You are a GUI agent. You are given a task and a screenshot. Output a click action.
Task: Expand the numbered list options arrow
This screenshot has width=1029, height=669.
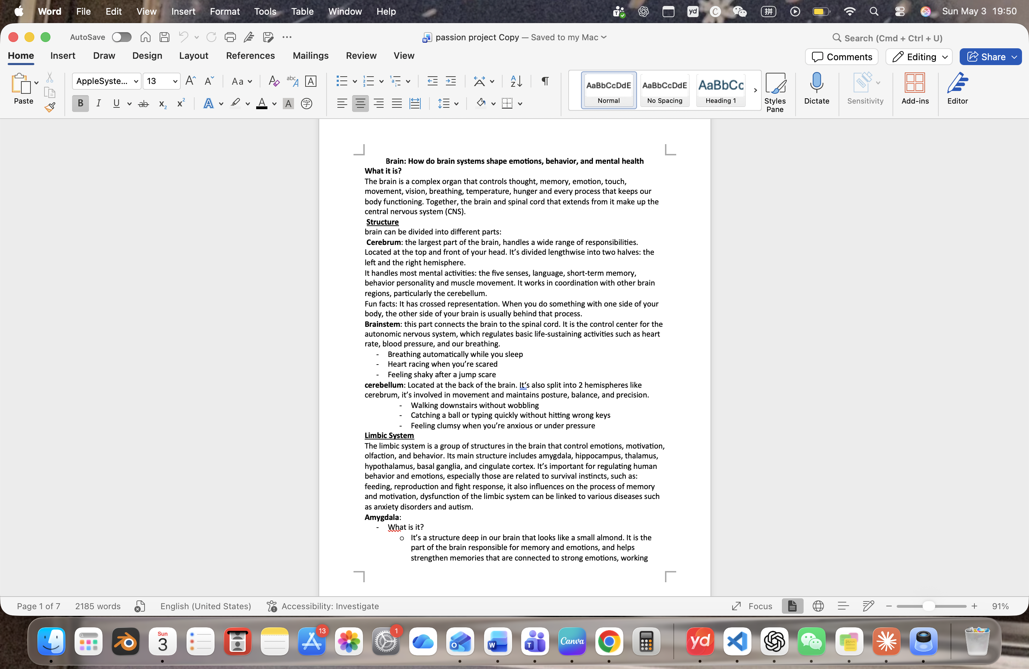click(381, 81)
